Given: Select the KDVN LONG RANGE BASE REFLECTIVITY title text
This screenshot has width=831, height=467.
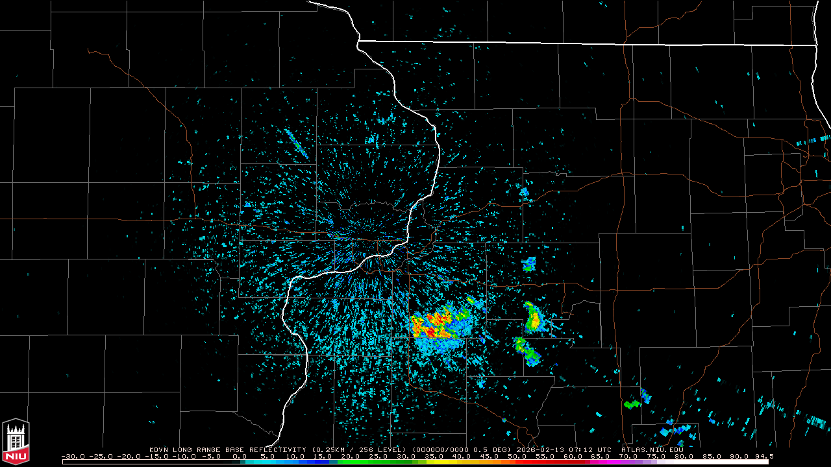Looking at the screenshot, I should coord(229,449).
